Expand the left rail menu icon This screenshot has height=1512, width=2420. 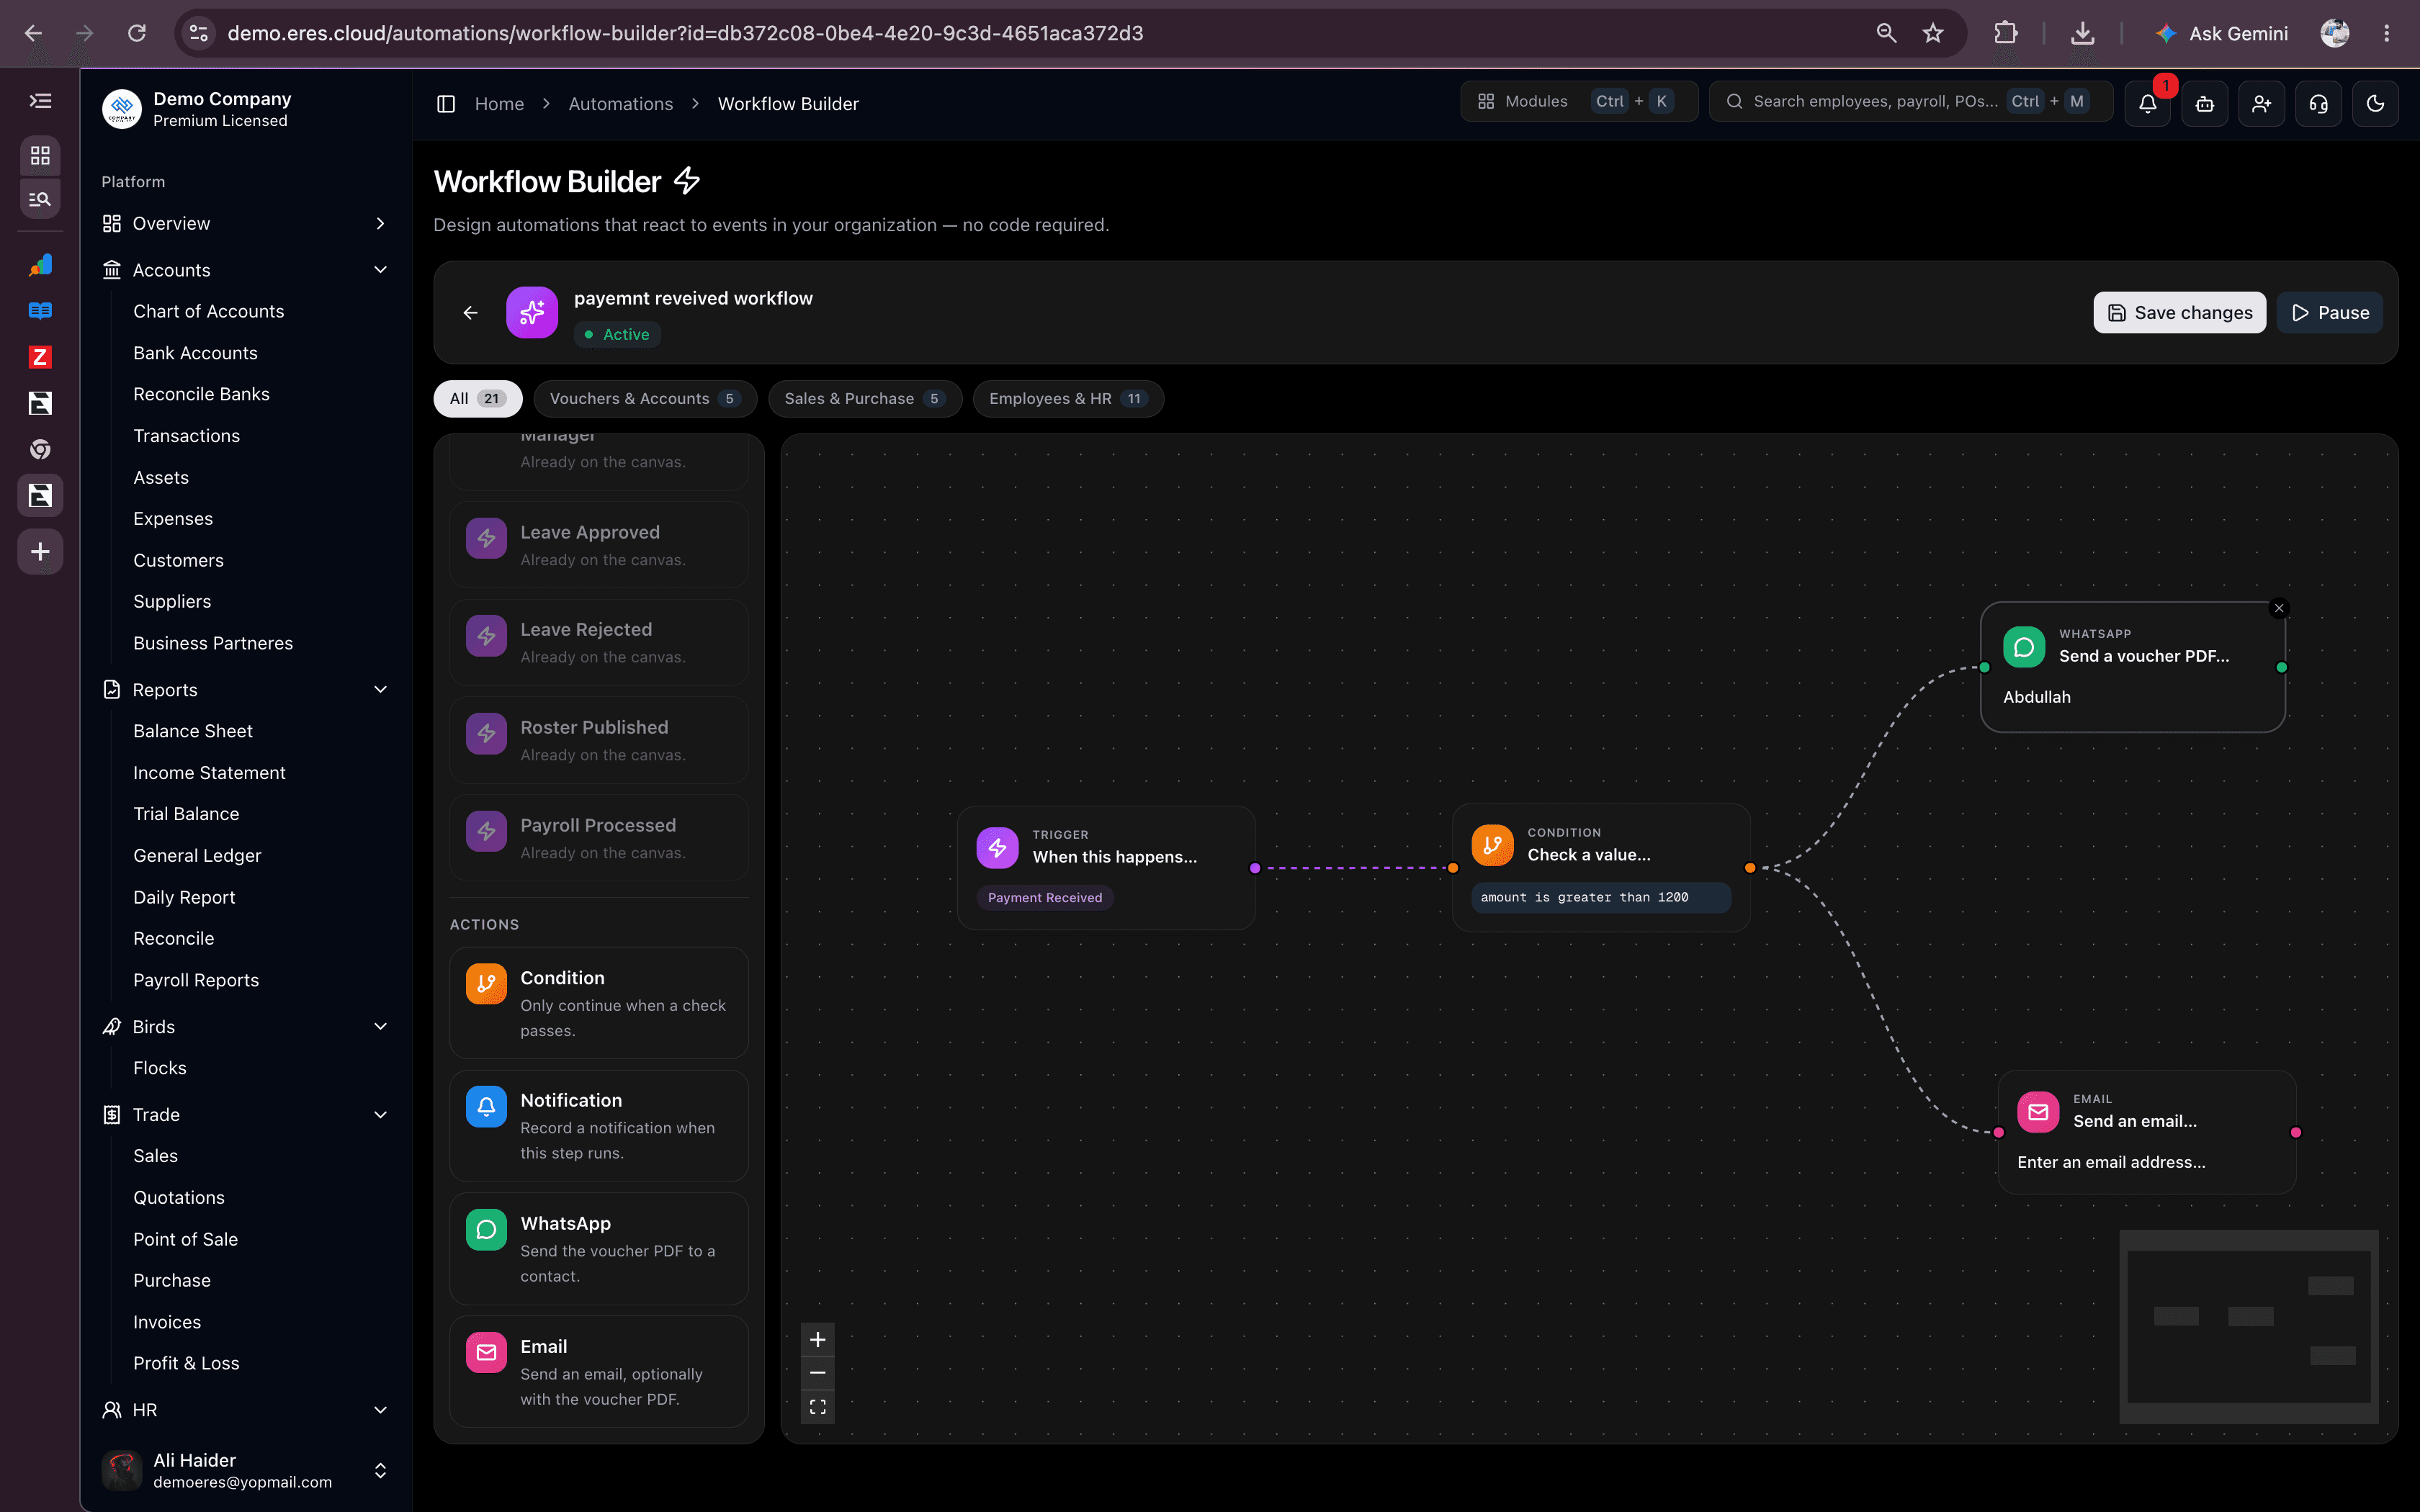pyautogui.click(x=40, y=101)
